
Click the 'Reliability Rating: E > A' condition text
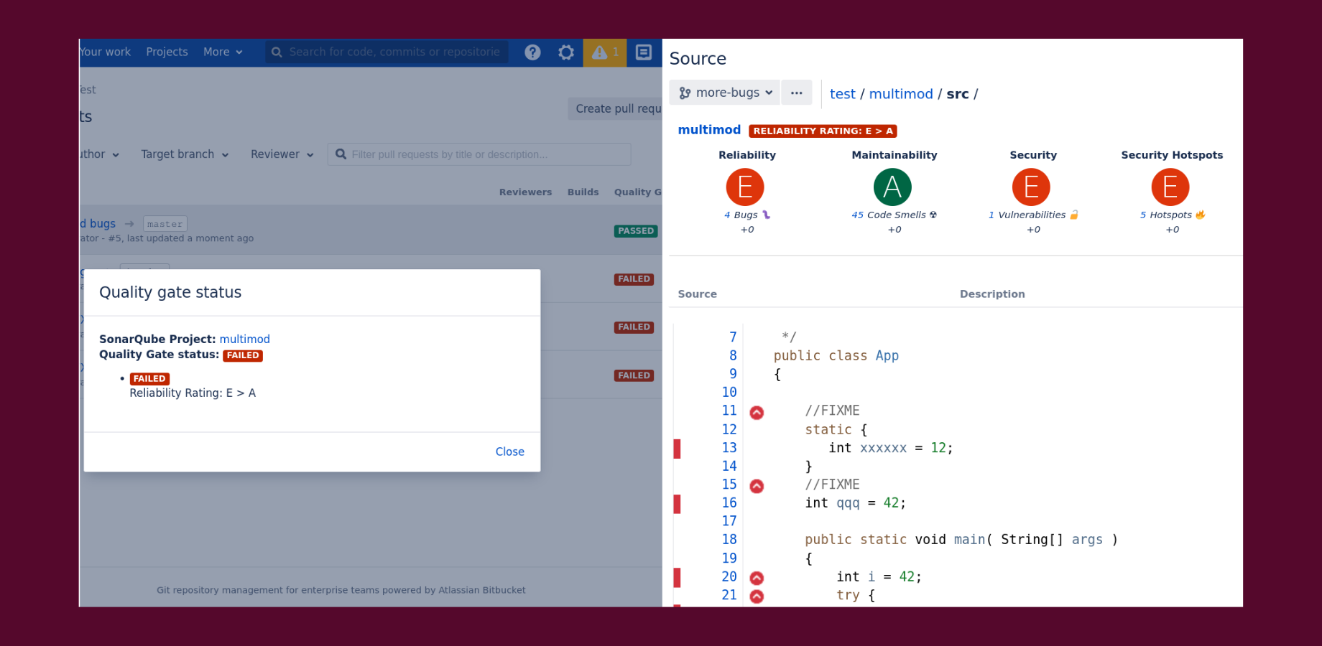click(x=193, y=393)
